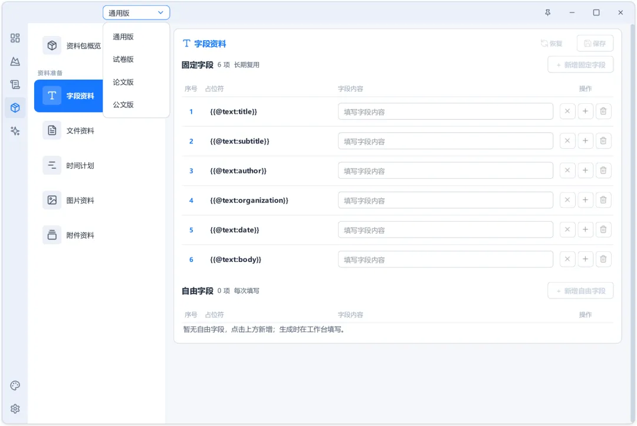Image resolution: width=637 pixels, height=426 pixels.
Task: Click the {{@text:organization}} placeholder text
Action: [x=249, y=200]
